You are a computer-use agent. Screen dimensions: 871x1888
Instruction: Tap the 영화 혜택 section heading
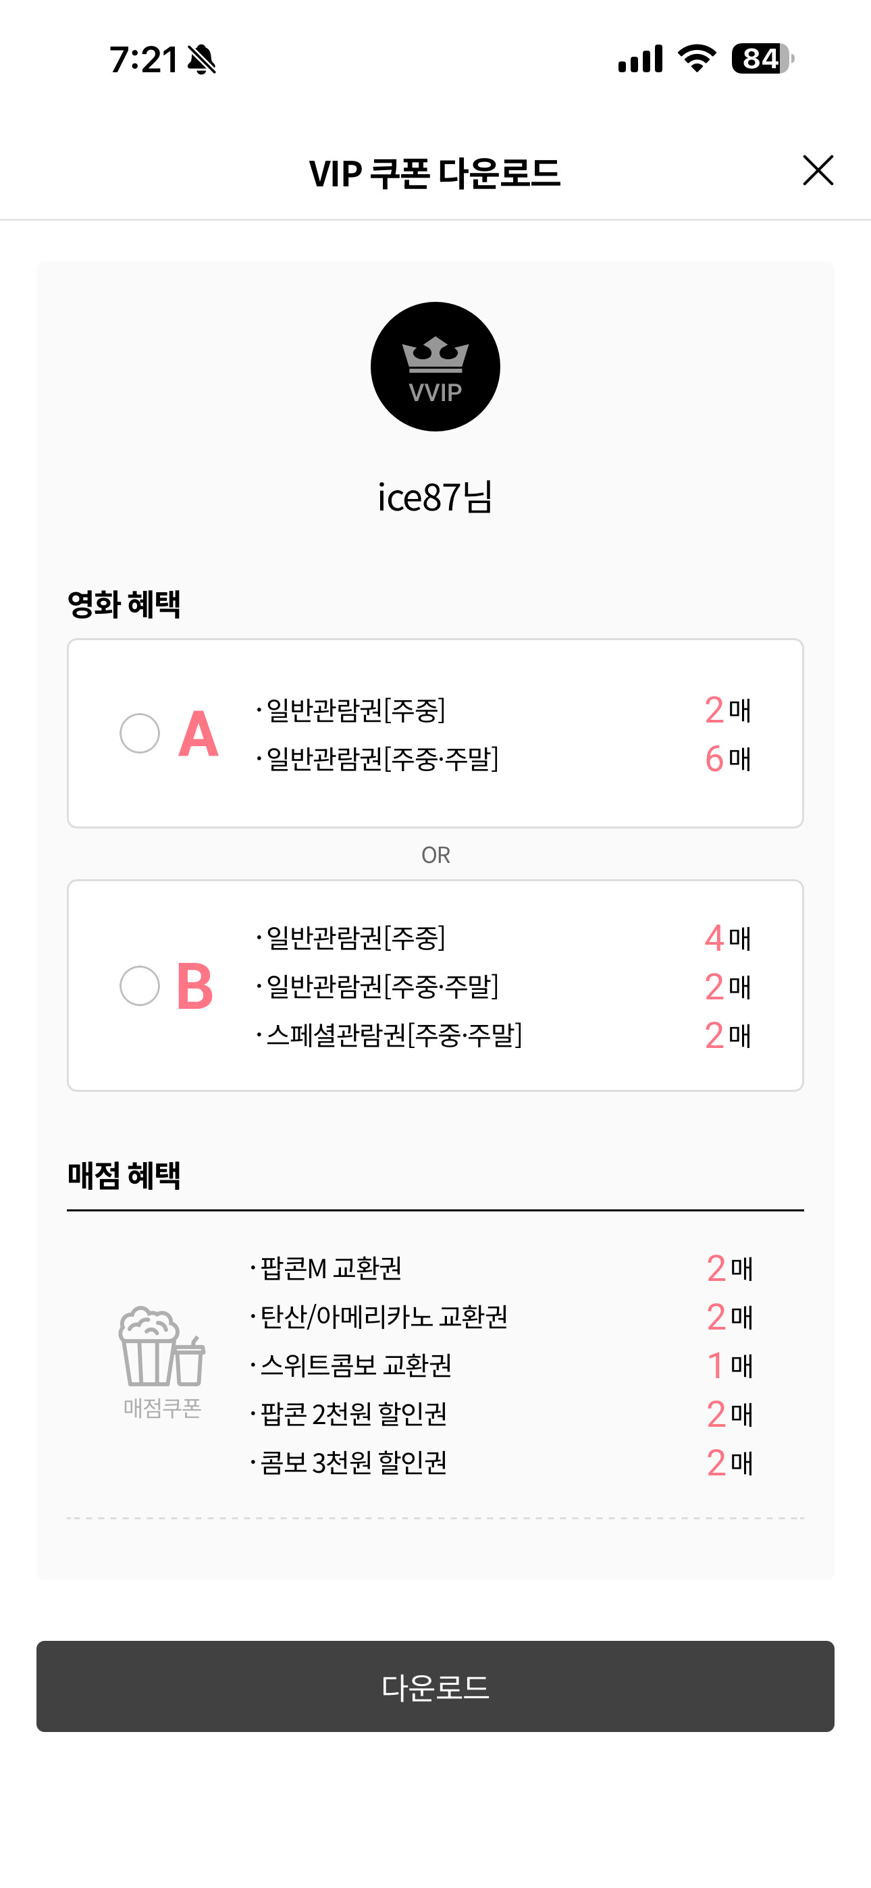(124, 604)
